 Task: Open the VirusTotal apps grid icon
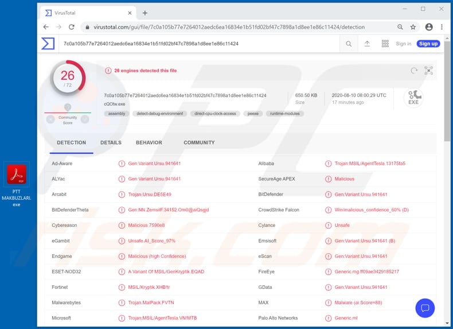[x=385, y=44]
